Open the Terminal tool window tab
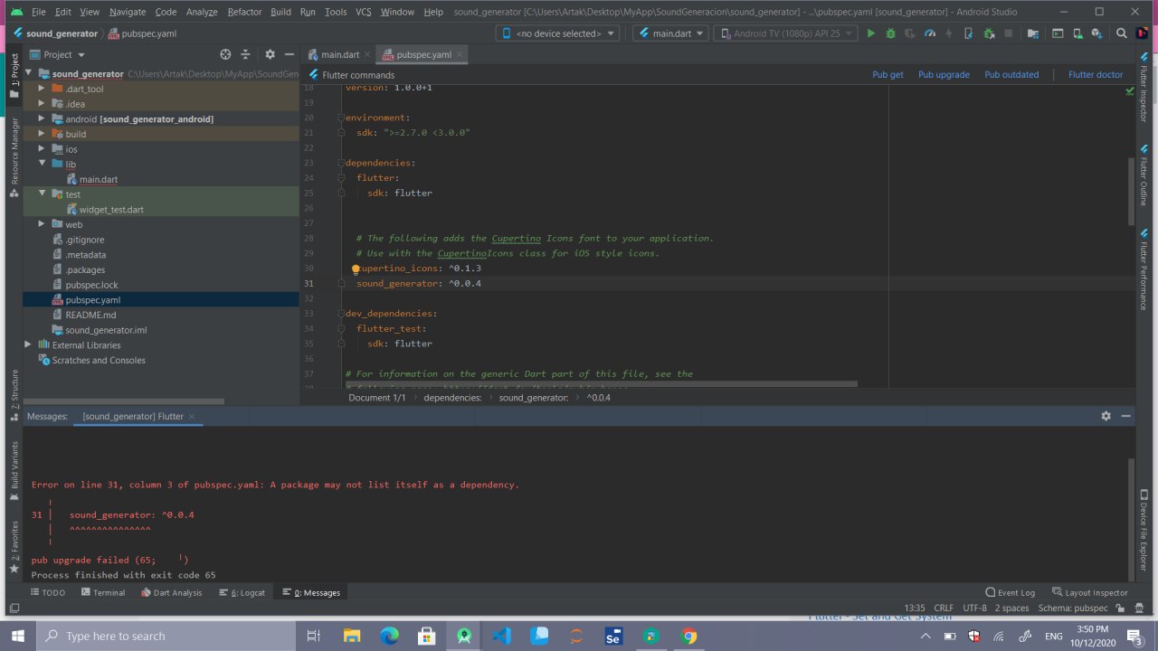Screen dimensions: 1158x651 tap(102, 592)
